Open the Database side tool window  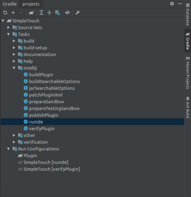(188, 15)
